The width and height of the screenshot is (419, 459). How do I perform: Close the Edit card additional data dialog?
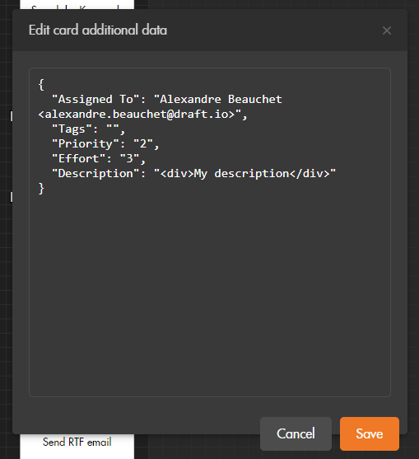click(387, 30)
